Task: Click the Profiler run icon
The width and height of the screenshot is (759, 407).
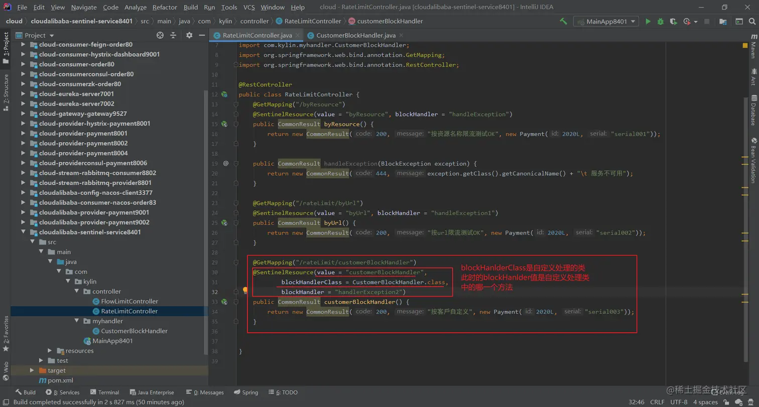Action: 687,22
